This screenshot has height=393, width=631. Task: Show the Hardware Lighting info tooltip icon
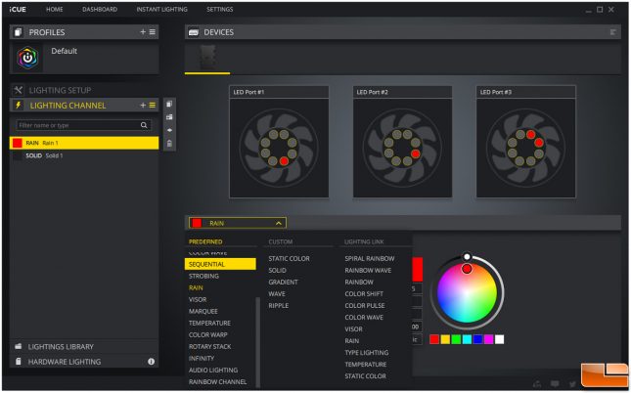click(151, 362)
